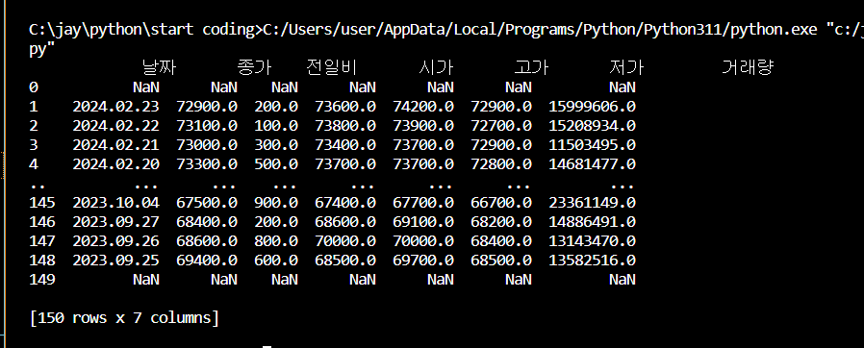864x348 pixels.
Task: Select the date 2023.09.27
Action: (x=115, y=222)
